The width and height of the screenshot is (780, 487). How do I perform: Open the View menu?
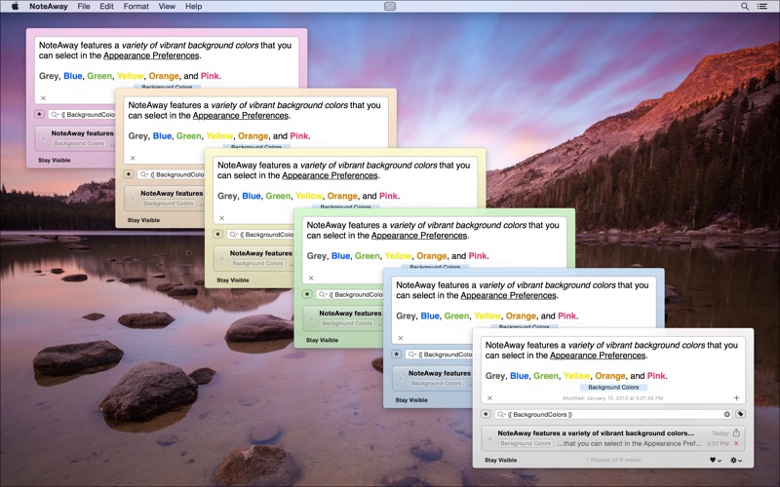coord(167,7)
